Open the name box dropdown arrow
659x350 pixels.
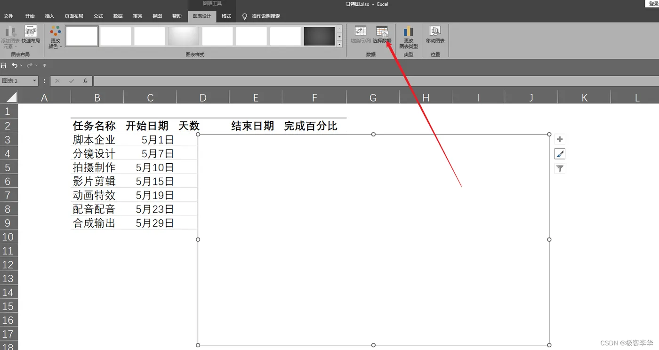coord(34,81)
